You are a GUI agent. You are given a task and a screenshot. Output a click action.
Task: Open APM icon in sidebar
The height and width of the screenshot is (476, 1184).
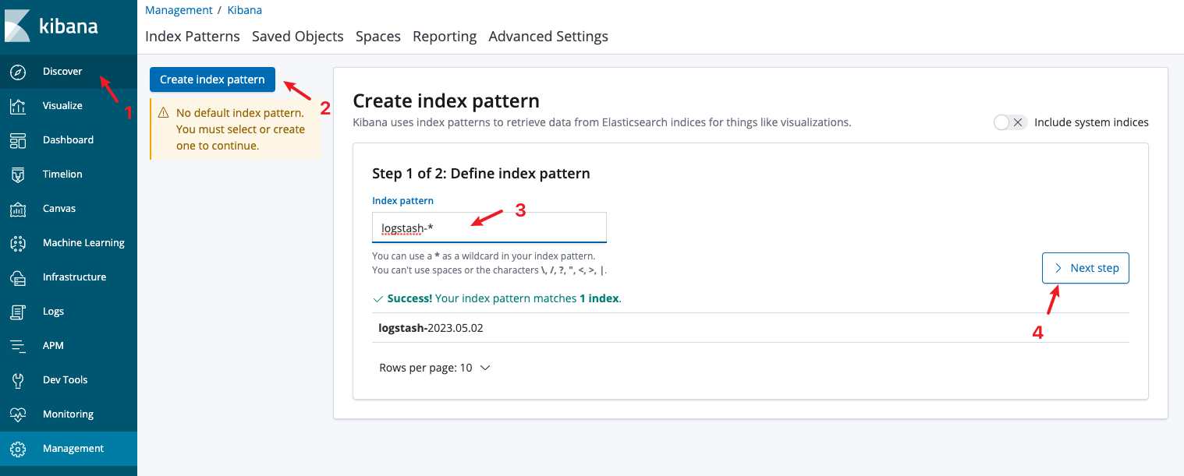(x=18, y=346)
